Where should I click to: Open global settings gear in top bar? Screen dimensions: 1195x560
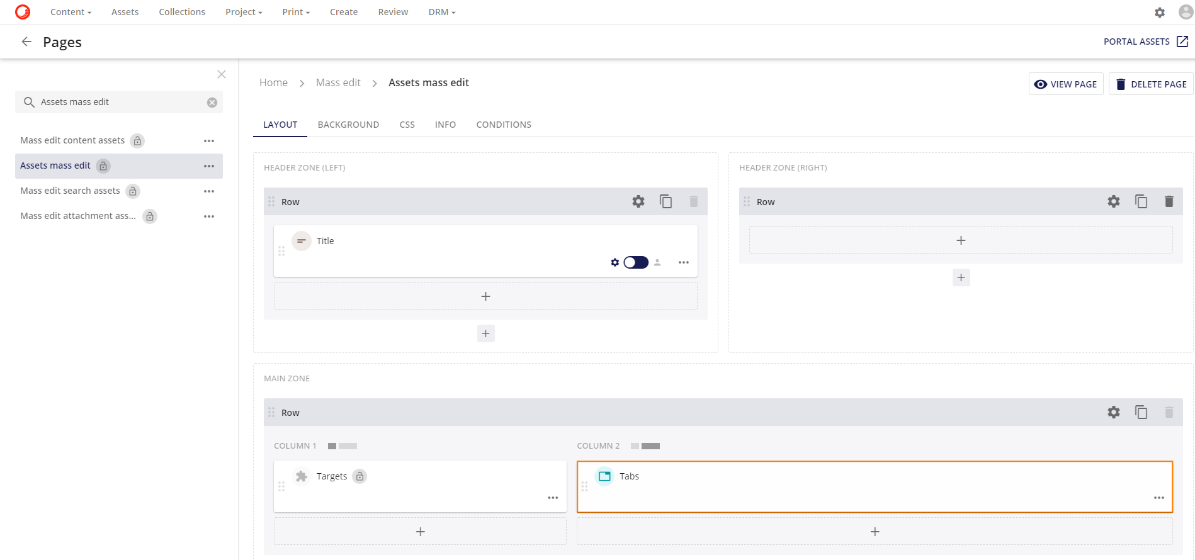coord(1159,12)
